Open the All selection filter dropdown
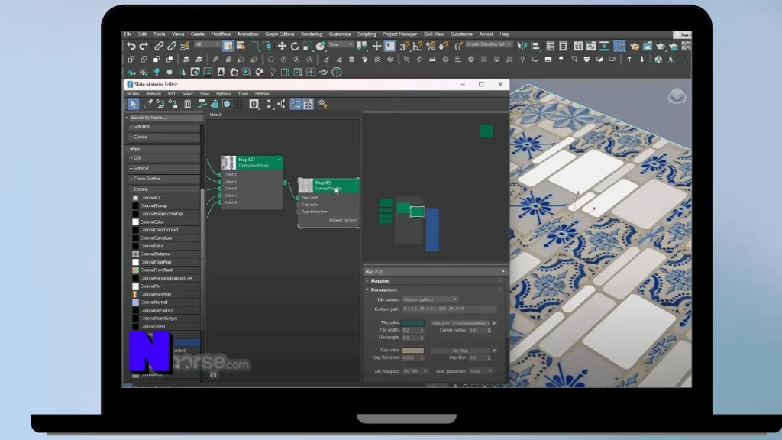782x440 pixels. 207,44
